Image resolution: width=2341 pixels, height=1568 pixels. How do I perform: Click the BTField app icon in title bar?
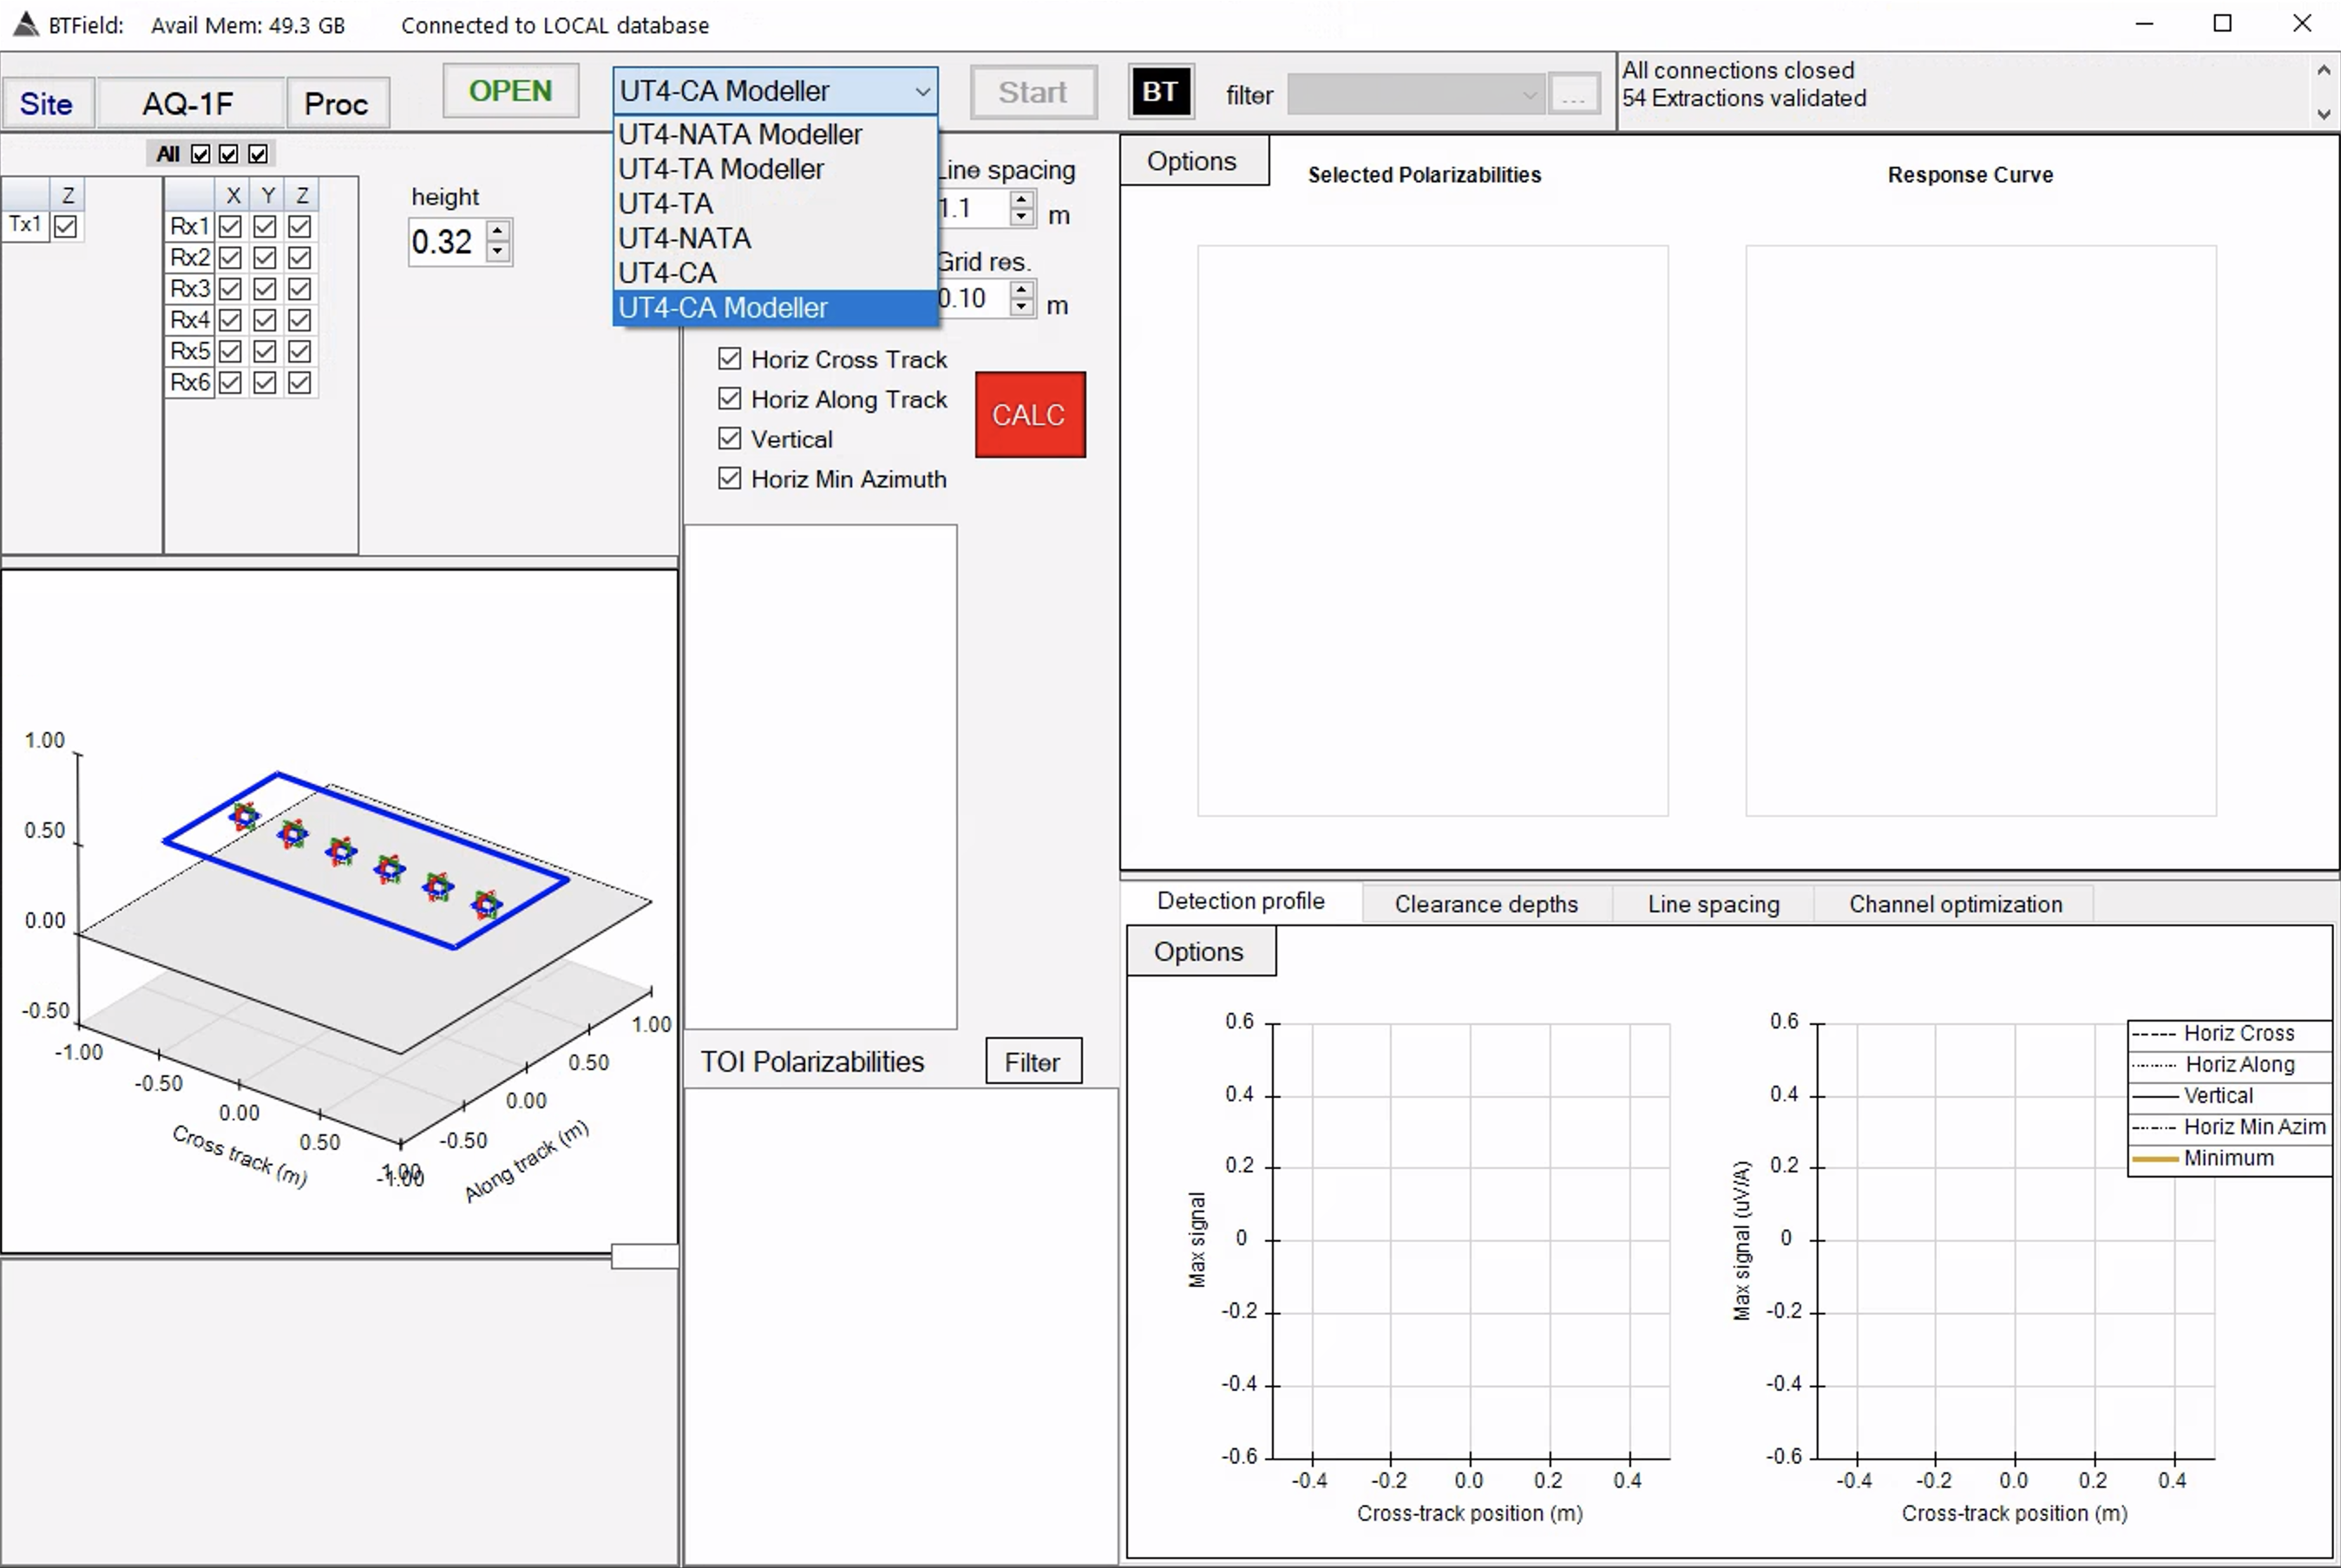(26, 24)
